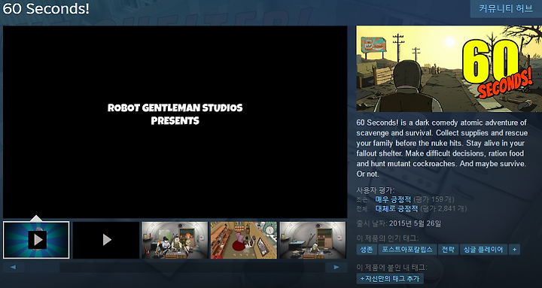
Task: Play the second black video thumbnail
Action: pos(106,240)
